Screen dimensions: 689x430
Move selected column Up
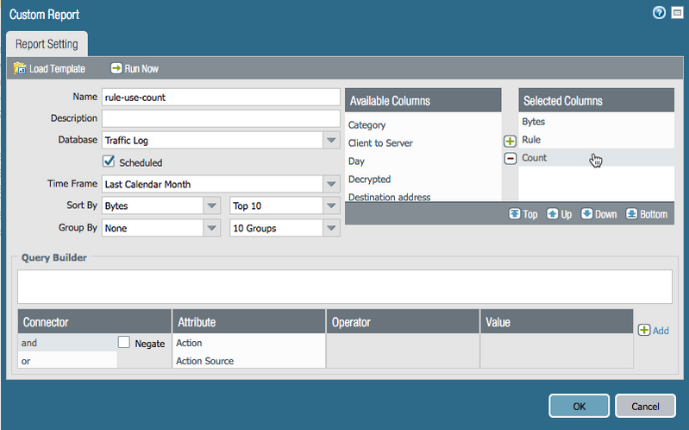(x=553, y=214)
